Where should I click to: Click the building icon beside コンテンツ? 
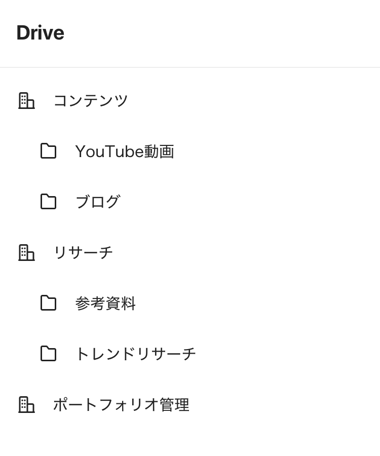click(26, 100)
